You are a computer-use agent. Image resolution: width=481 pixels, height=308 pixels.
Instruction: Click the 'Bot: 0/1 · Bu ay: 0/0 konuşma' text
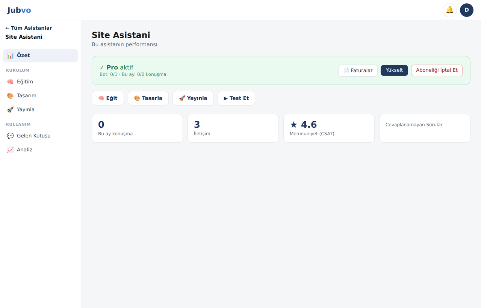point(133,75)
